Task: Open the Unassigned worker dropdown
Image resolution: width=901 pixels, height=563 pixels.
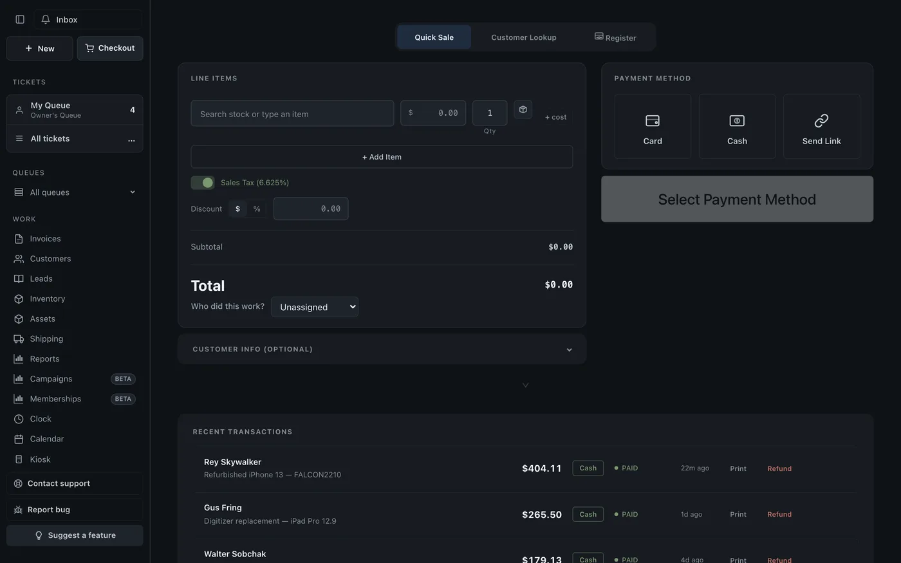Action: coord(315,307)
